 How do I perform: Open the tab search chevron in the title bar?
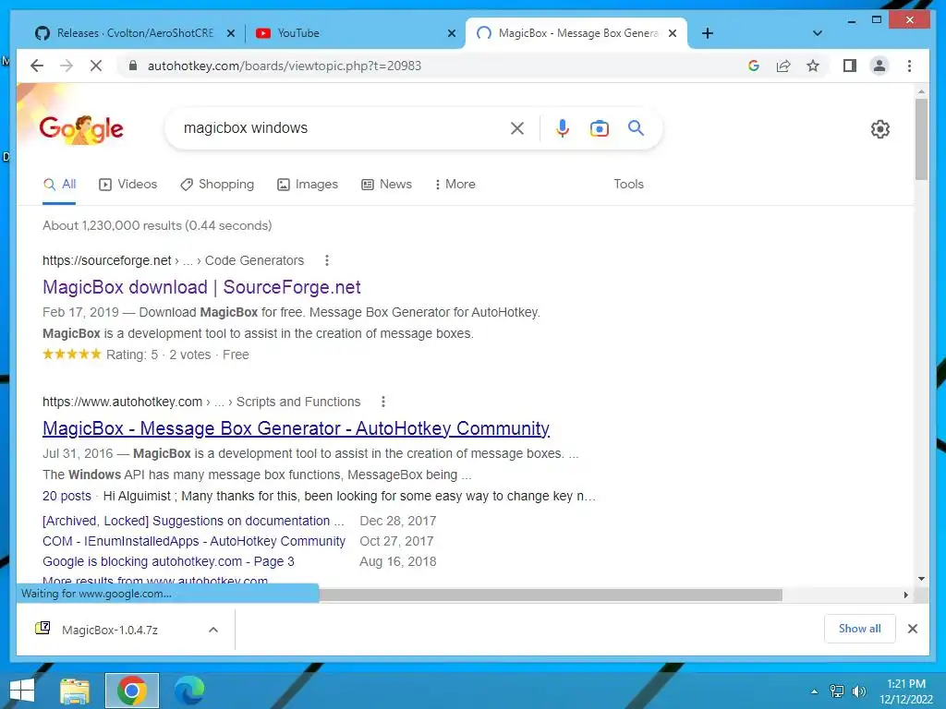coord(817,33)
